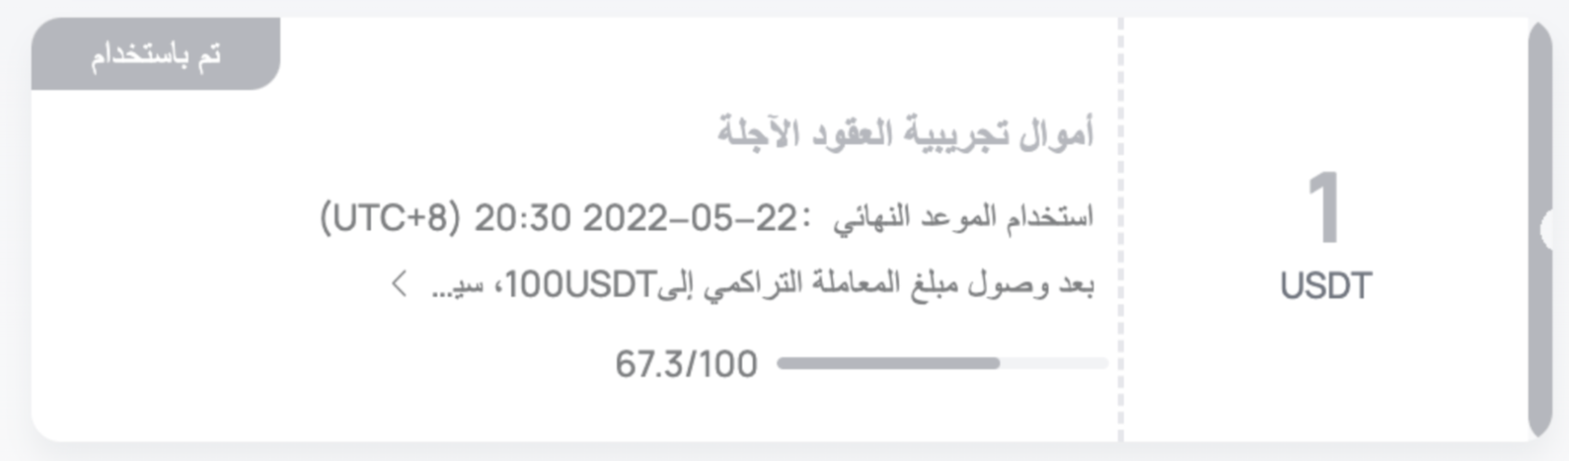Open the title "أموال تجريبية العقود الآجلة"
The image size is (1569, 461).
(906, 133)
